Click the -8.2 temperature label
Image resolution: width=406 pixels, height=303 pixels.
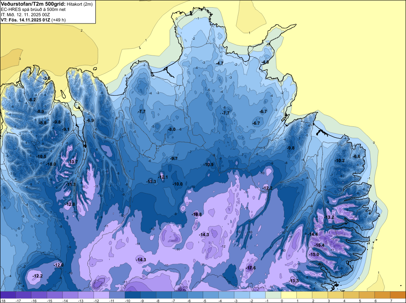32,100
